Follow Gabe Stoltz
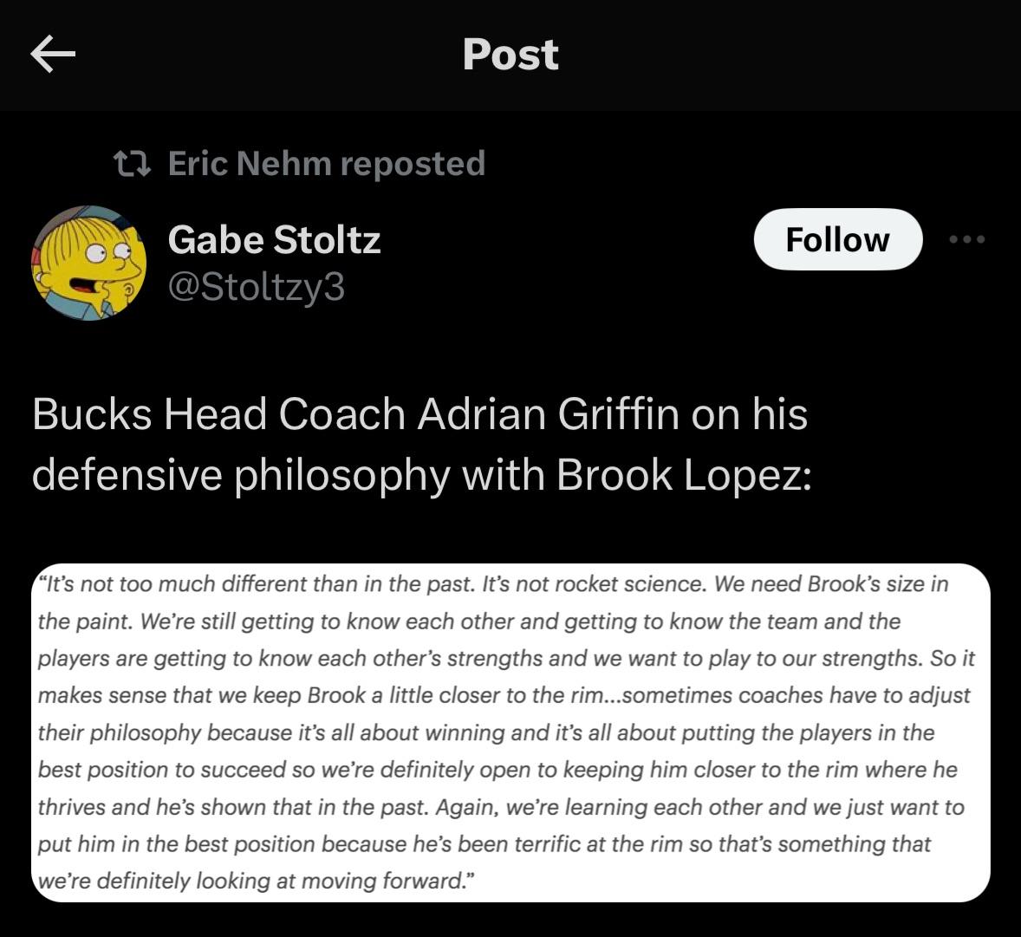 pos(837,239)
